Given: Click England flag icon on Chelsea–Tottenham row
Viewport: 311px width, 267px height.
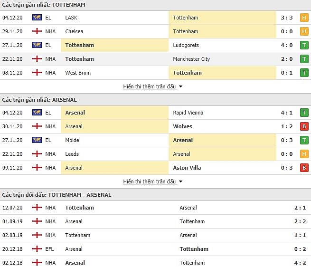Looking at the screenshot, I should coord(37,31).
